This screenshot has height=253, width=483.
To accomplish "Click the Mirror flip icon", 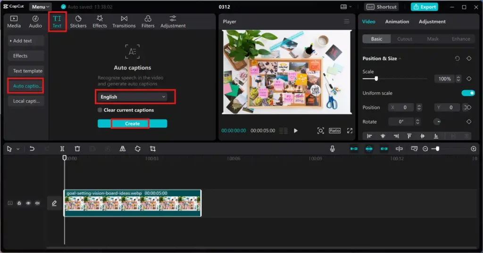I will point(123,149).
